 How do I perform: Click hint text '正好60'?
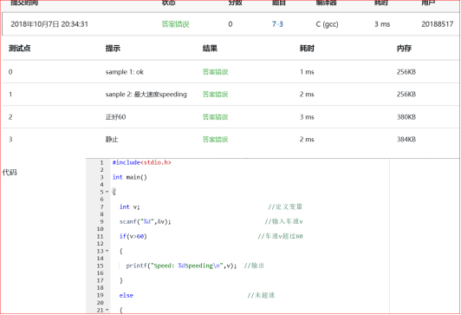click(x=115, y=117)
